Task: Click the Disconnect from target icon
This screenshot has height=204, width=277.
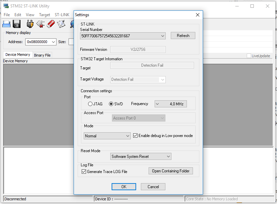Action: click(x=40, y=24)
